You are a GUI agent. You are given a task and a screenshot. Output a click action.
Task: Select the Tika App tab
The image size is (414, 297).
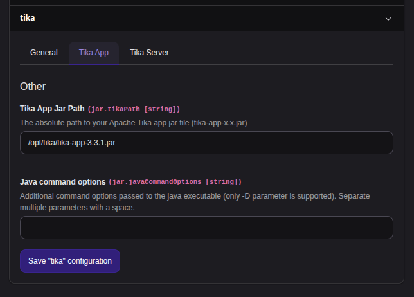point(94,53)
